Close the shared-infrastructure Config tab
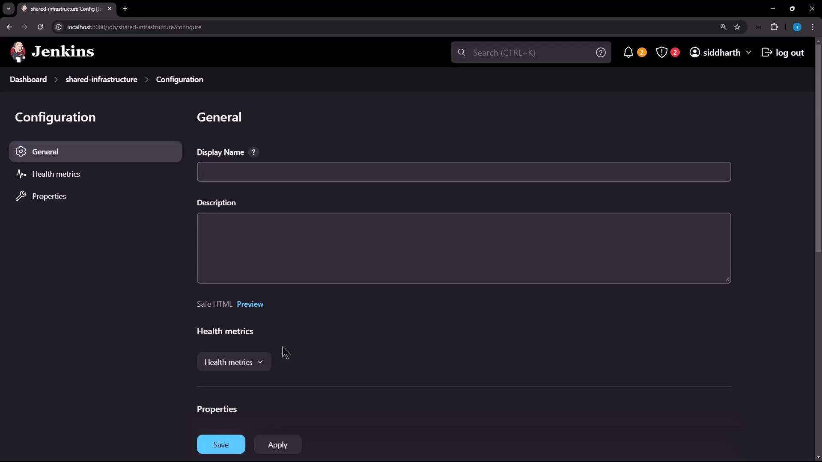This screenshot has width=822, height=462. 110,9
